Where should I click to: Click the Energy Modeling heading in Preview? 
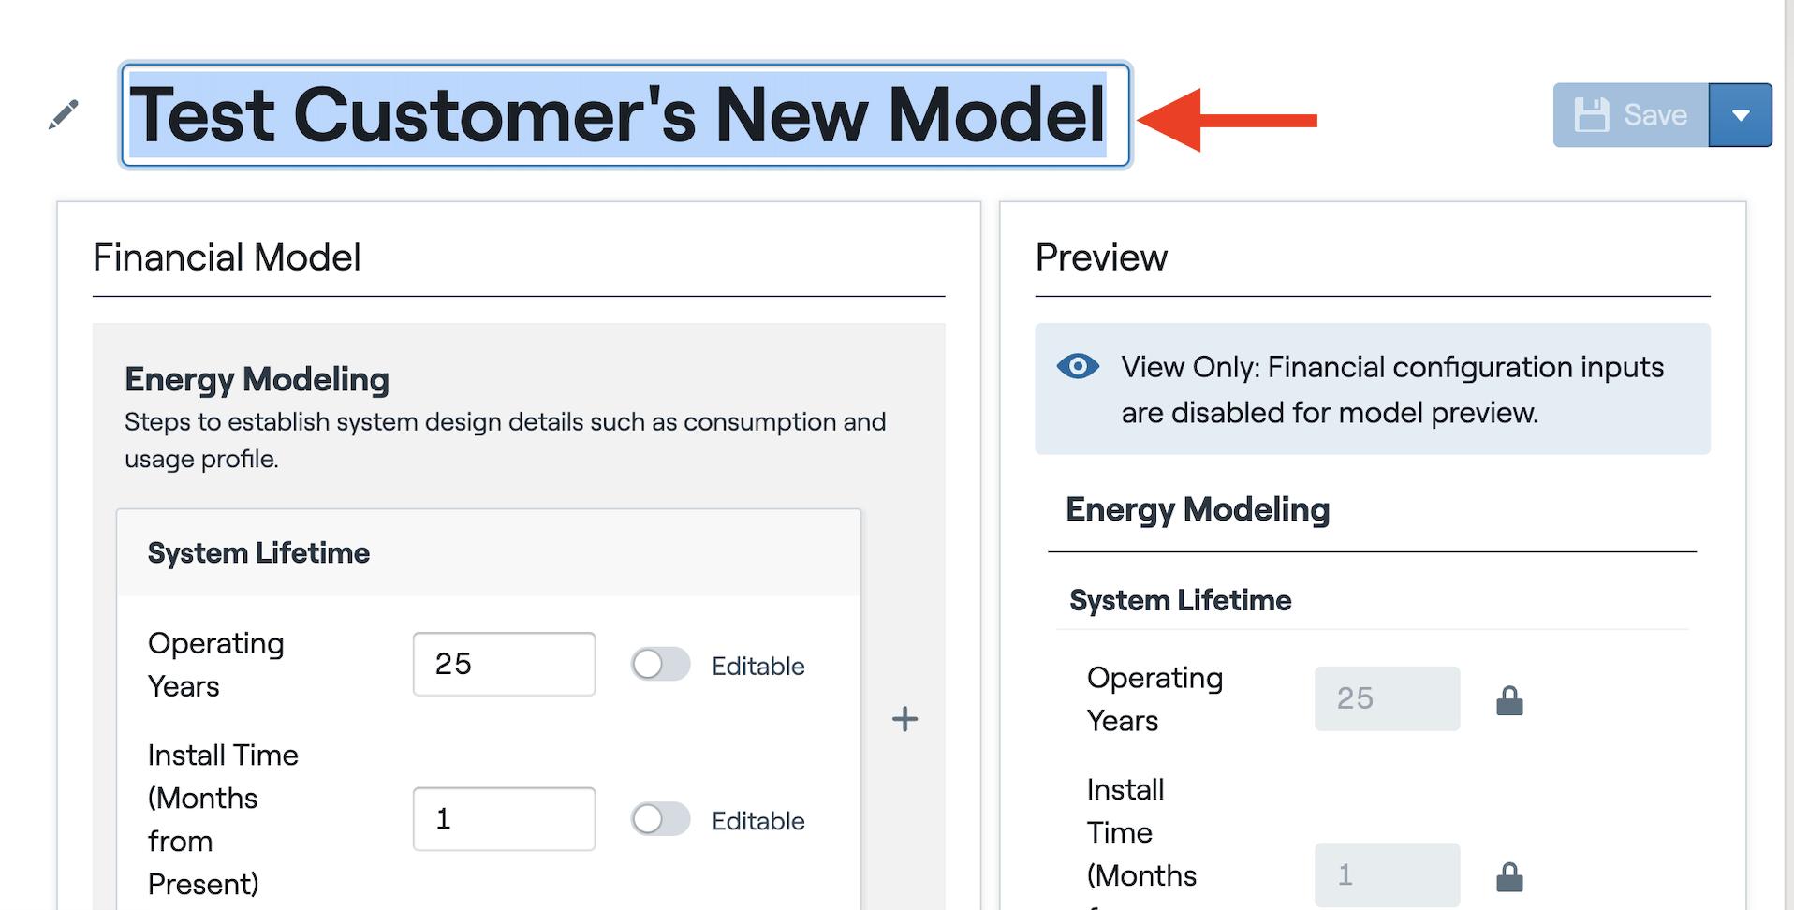pyautogui.click(x=1198, y=509)
